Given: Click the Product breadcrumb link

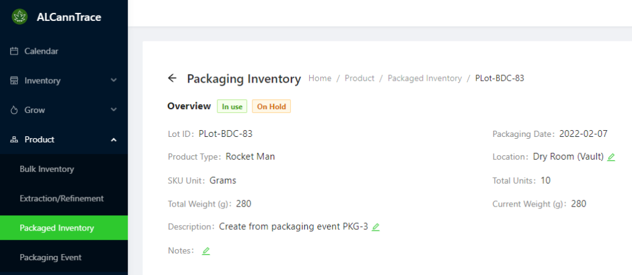Looking at the screenshot, I should (360, 78).
